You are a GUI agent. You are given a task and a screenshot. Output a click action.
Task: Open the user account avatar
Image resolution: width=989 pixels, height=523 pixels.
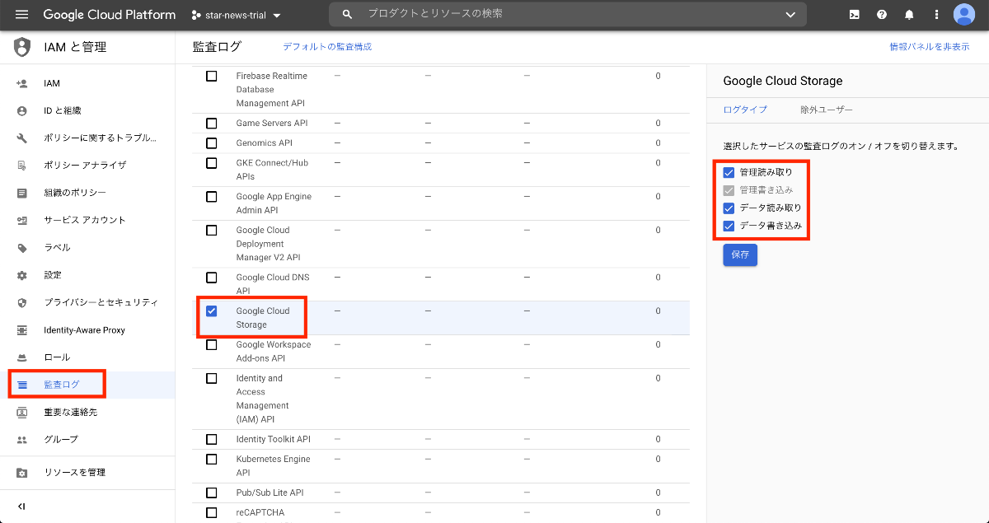tap(964, 15)
